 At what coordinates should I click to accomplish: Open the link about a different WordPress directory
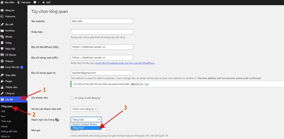click(125, 63)
